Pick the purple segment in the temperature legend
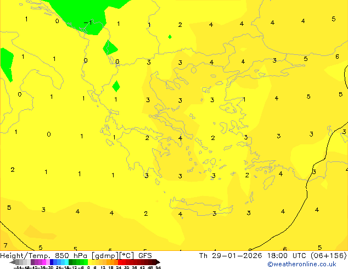The height and width of the screenshot is (269, 348). 36,262
